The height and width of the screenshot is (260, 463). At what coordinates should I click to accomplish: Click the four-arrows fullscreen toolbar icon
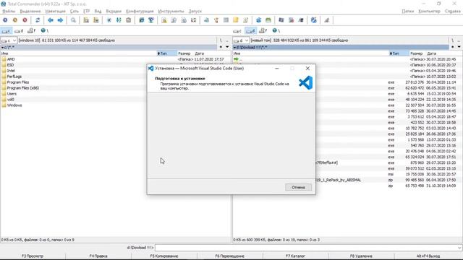point(193,20)
